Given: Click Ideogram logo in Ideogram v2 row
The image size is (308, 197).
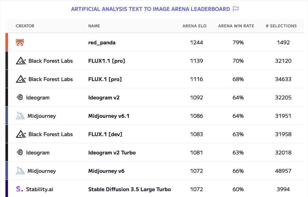Looking at the screenshot, I should click(x=20, y=97).
